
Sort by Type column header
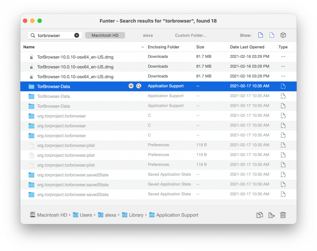pos(283,47)
